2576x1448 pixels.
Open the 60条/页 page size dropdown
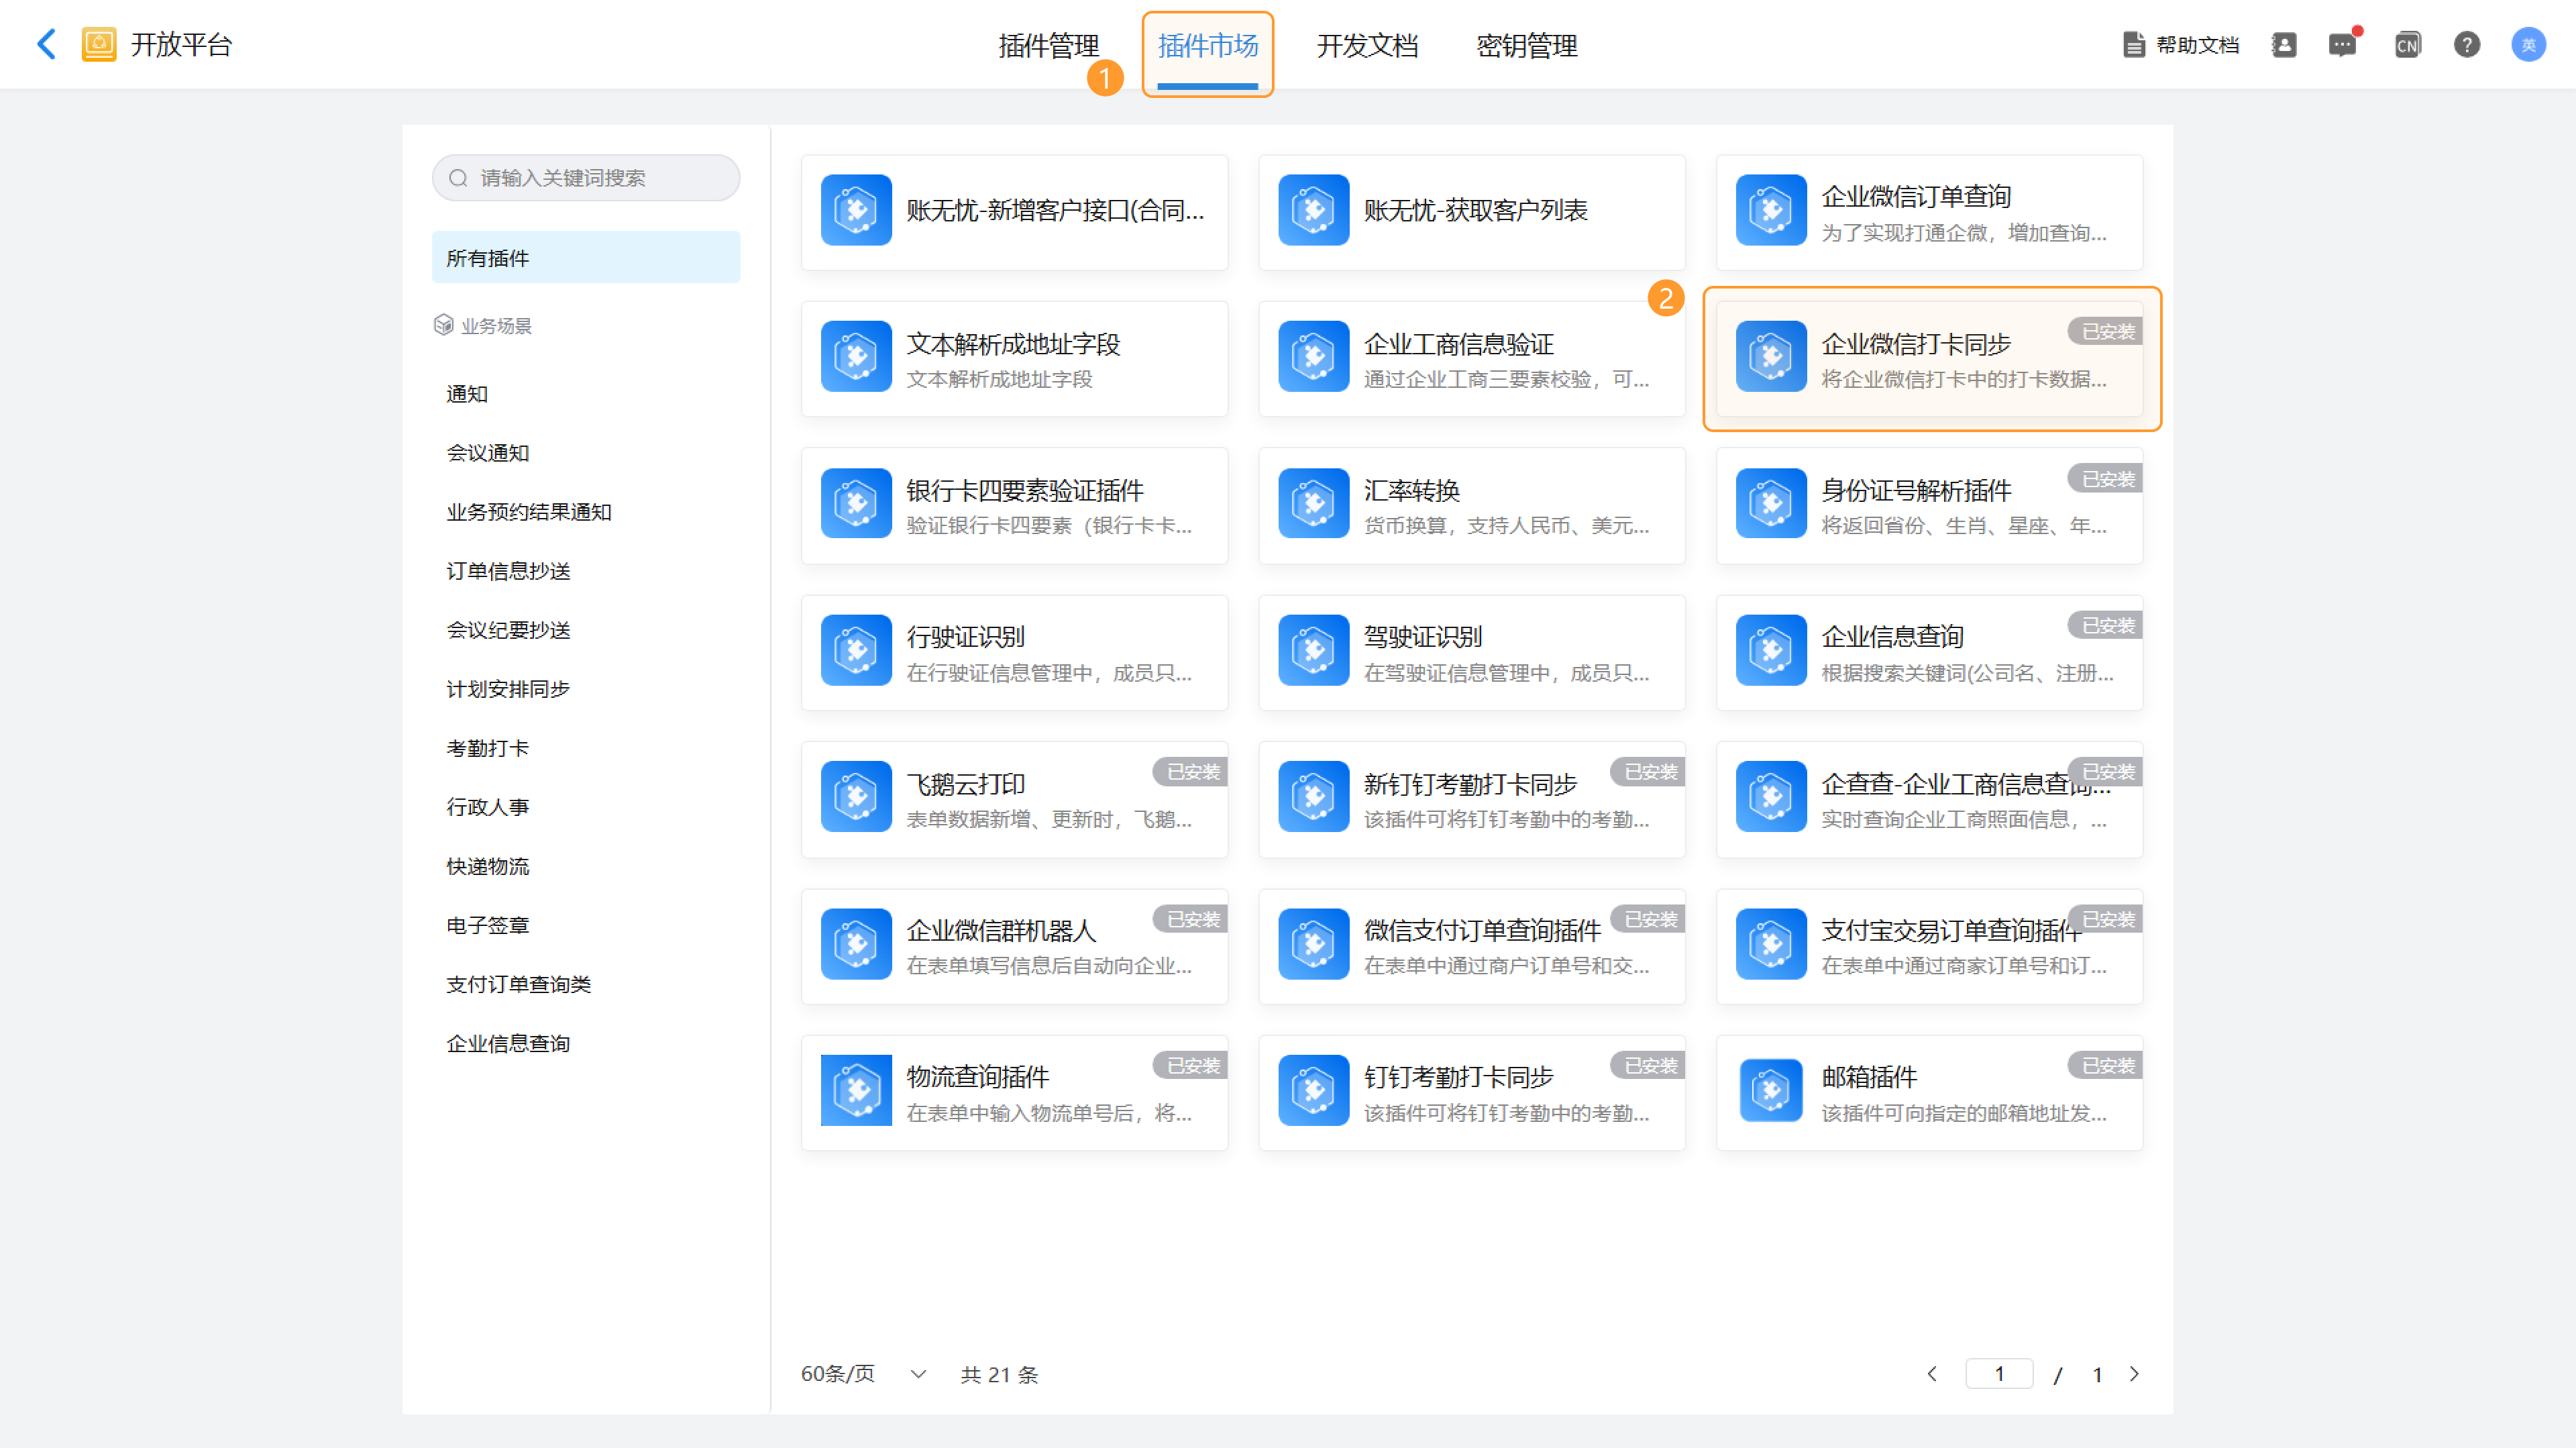[x=864, y=1374]
